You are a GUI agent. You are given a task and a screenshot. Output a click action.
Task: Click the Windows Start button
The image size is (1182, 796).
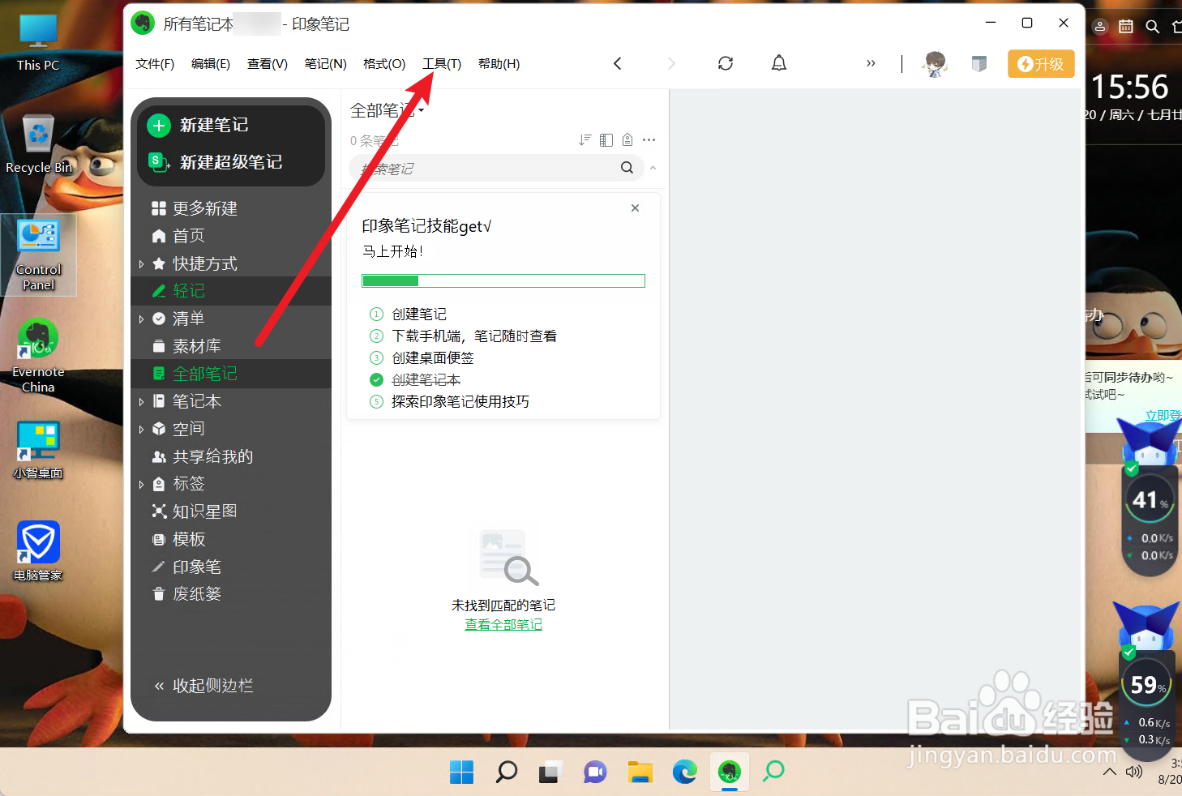pos(461,772)
